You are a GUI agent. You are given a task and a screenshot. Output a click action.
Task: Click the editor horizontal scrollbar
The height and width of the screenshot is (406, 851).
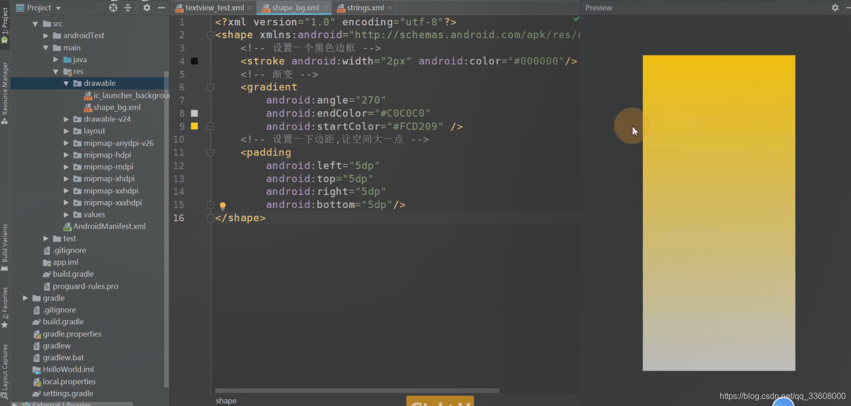[x=357, y=390]
